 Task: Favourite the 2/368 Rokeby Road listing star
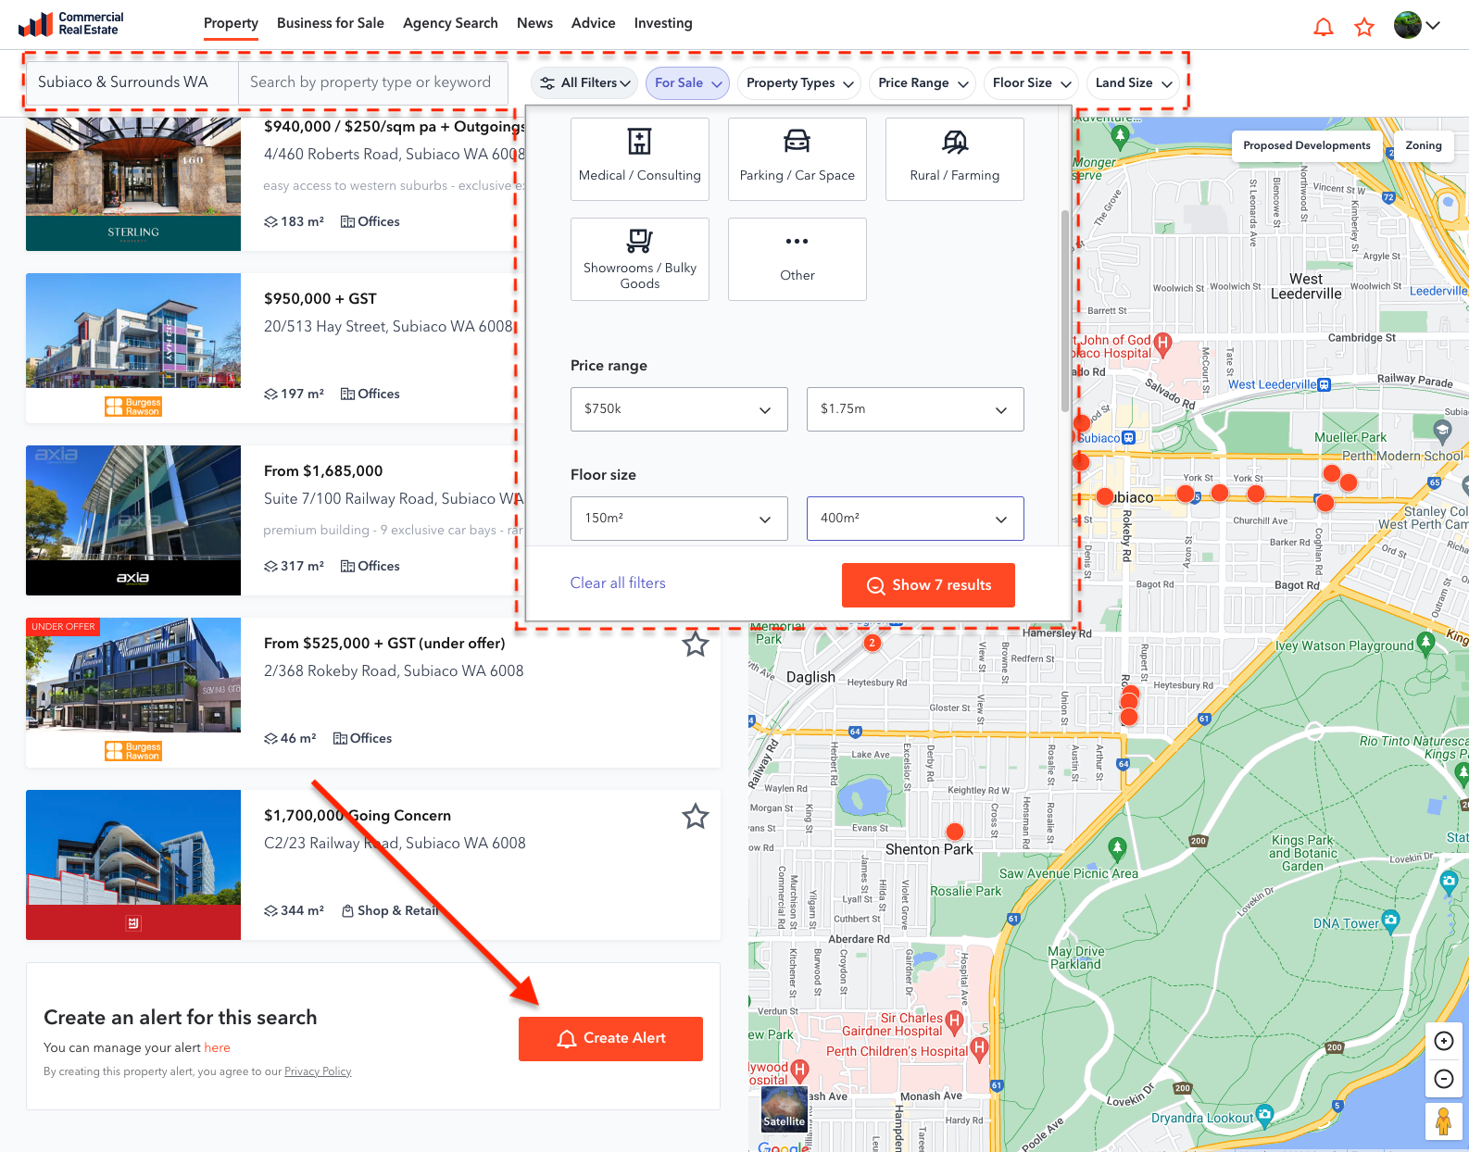[696, 644]
